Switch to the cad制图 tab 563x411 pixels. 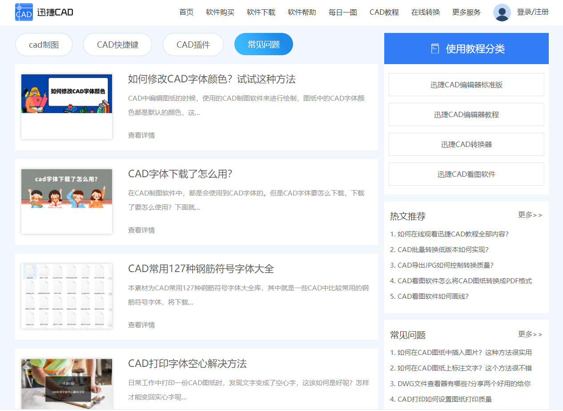[44, 45]
